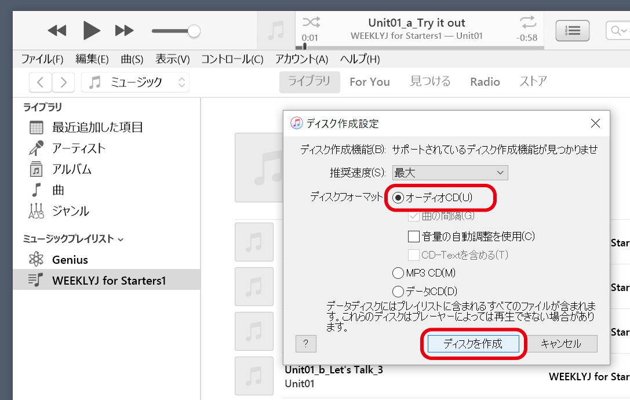Select the MP3 CD(M) radio button

(x=398, y=274)
